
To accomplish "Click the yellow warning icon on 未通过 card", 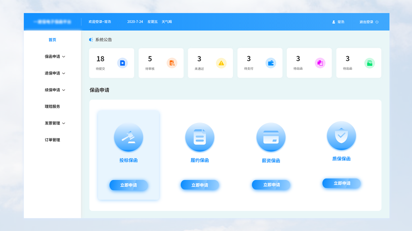I will point(221,63).
